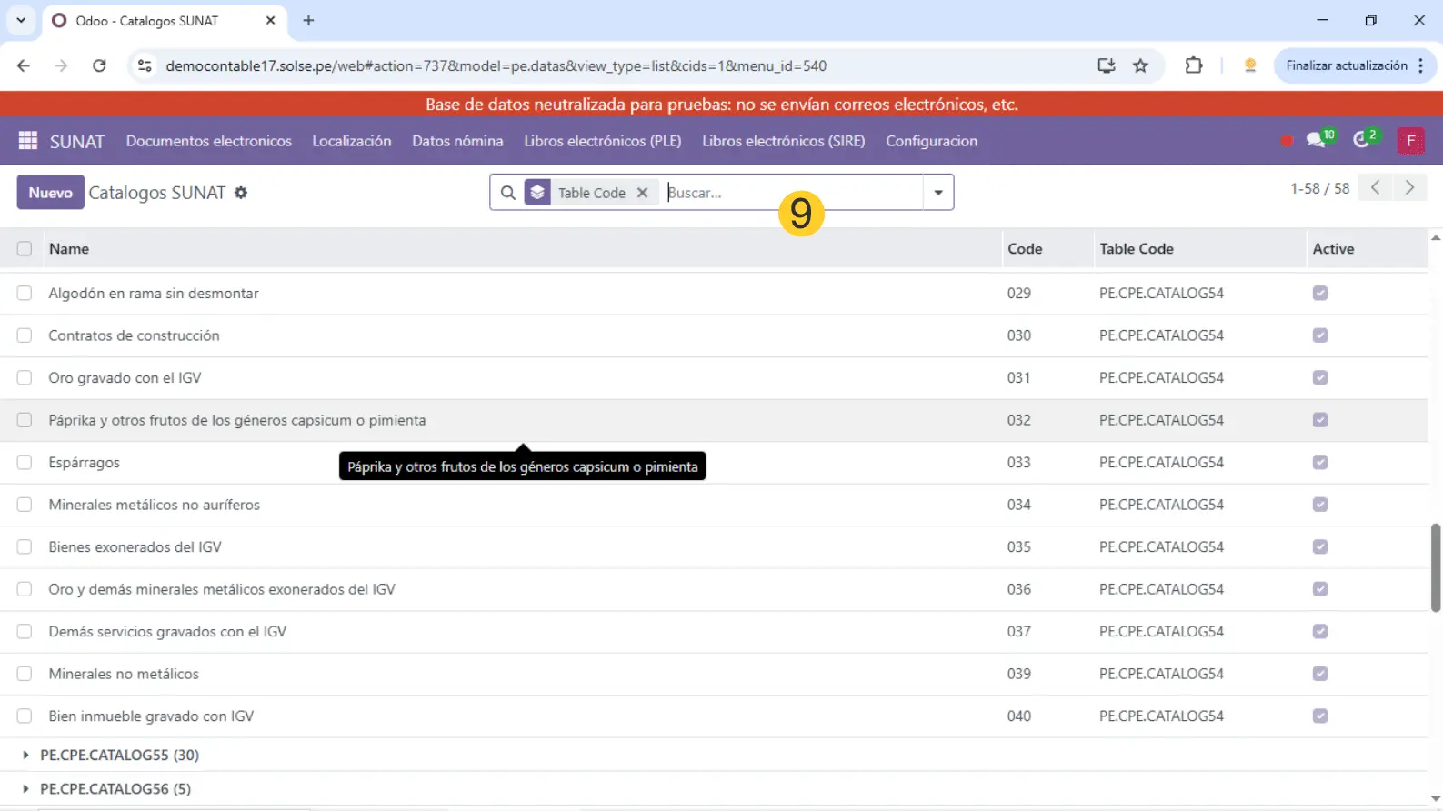Check the Oro gravado con el IGV row
This screenshot has width=1443, height=811.
coord(25,378)
